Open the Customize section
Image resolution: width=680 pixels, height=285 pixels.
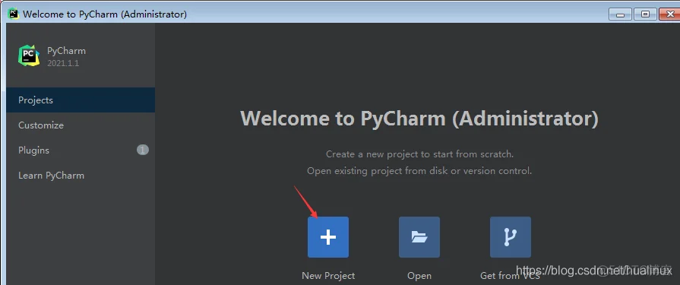(x=81, y=125)
